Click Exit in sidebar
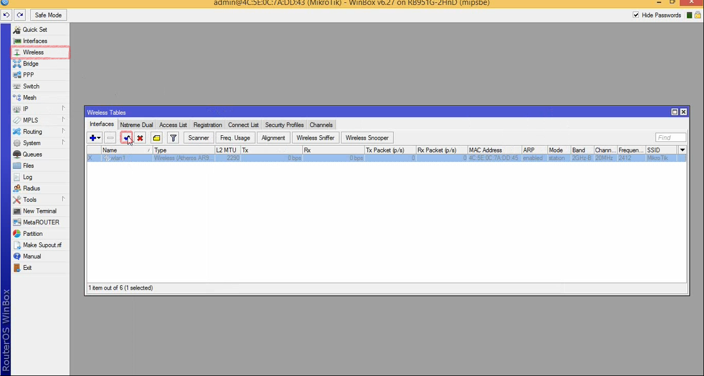The image size is (704, 376). [40, 268]
